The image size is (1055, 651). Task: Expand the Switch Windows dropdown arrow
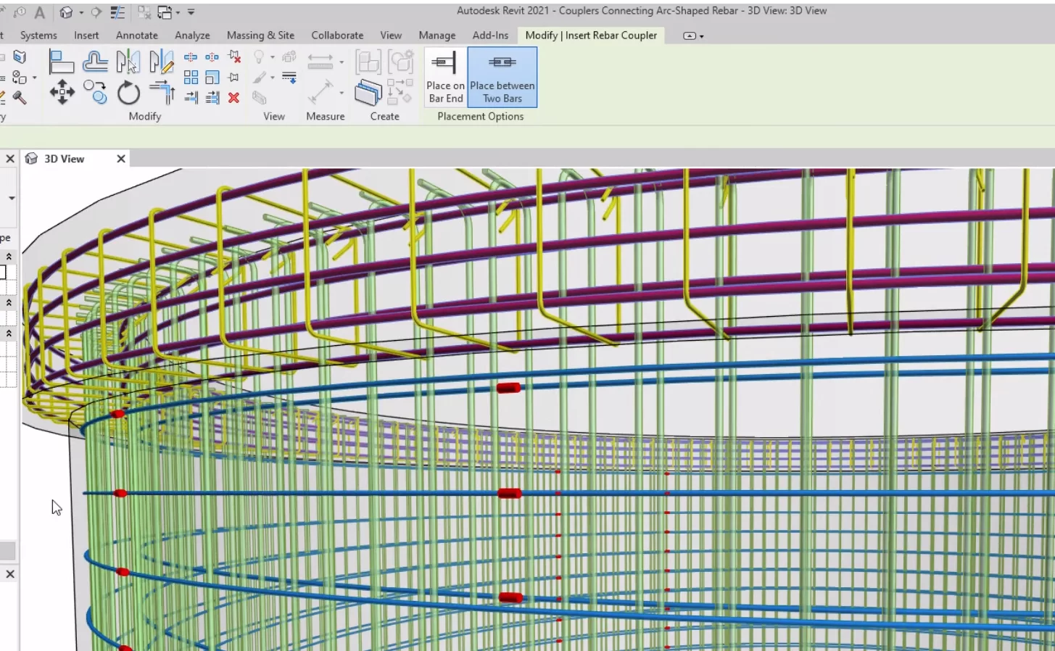pyautogui.click(x=178, y=13)
